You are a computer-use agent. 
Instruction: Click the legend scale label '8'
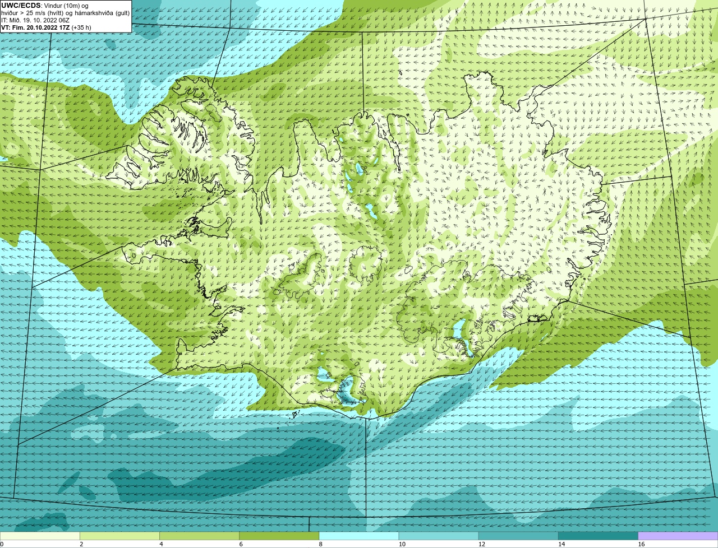320,544
